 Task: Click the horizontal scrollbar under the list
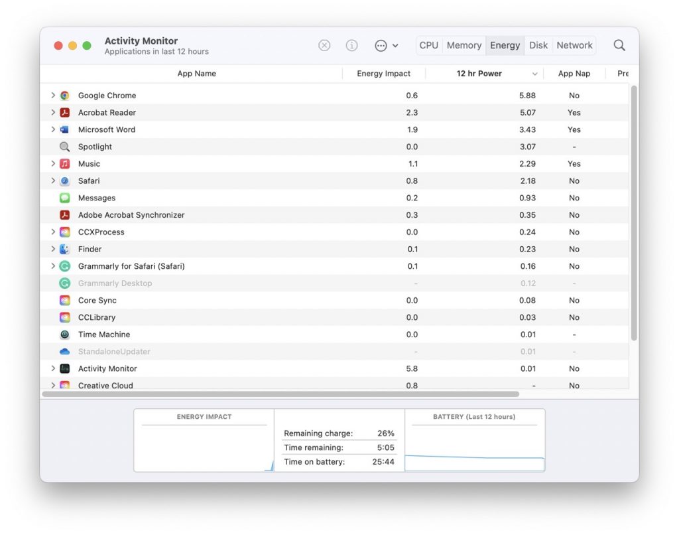(x=280, y=394)
